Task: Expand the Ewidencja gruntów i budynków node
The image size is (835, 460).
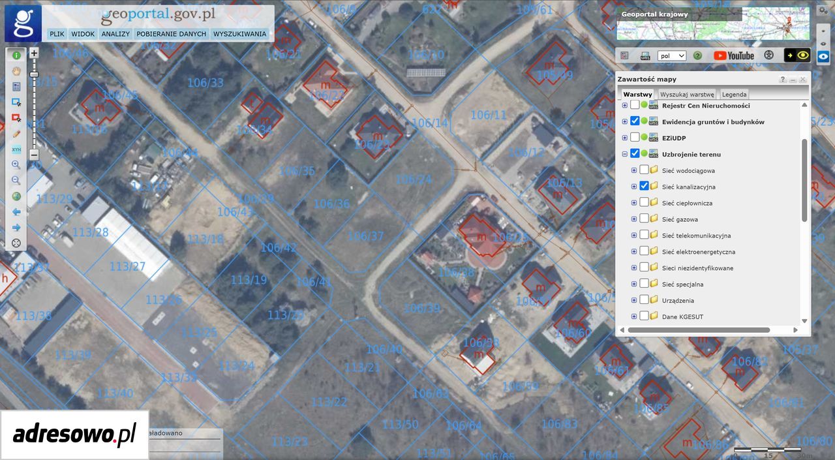Action: coord(625,121)
